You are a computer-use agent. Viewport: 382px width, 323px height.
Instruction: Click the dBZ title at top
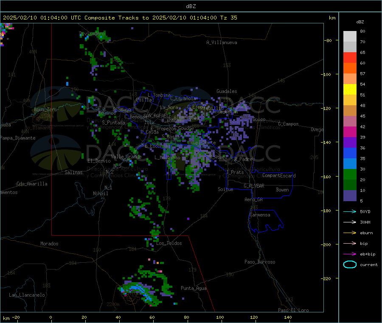pyautogui.click(x=191, y=6)
